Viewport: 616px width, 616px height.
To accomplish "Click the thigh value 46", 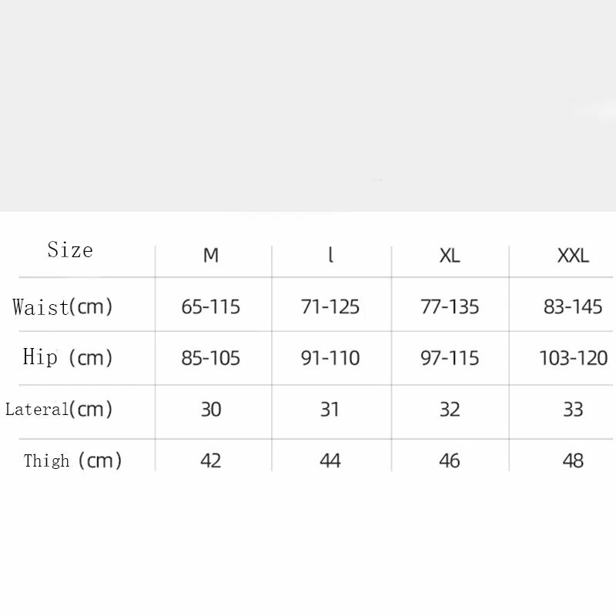I will (x=450, y=460).
